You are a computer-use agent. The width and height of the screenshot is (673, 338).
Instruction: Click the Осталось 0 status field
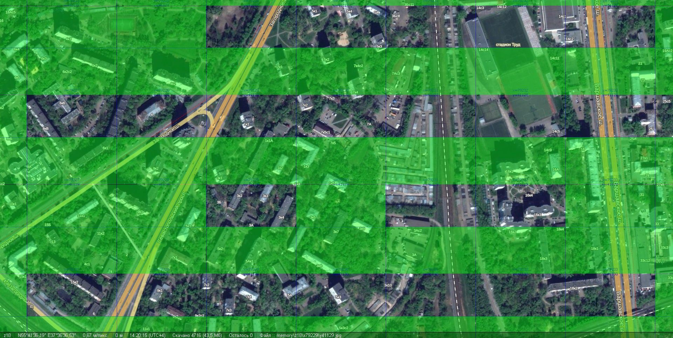coord(240,335)
